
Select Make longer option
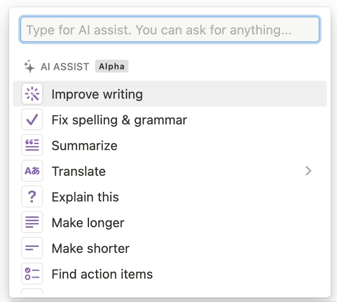pyautogui.click(x=170, y=222)
